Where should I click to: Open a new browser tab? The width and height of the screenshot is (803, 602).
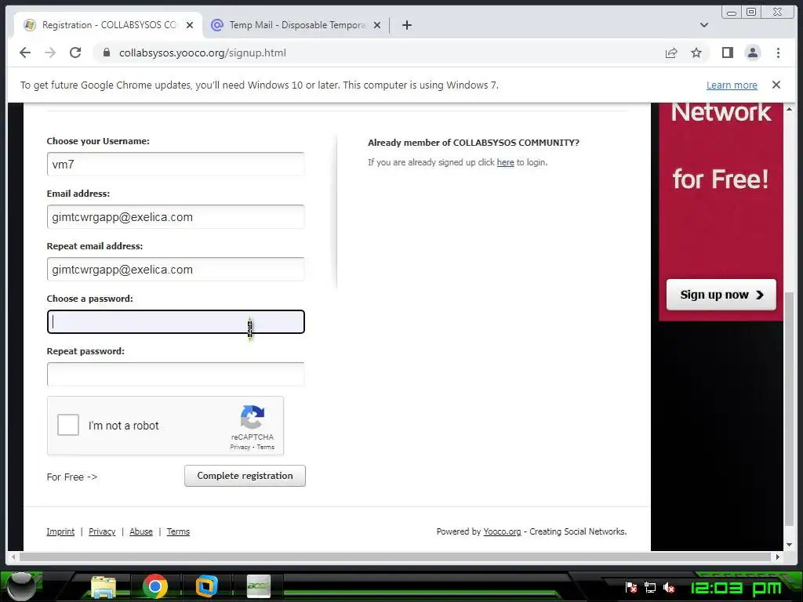coord(407,25)
